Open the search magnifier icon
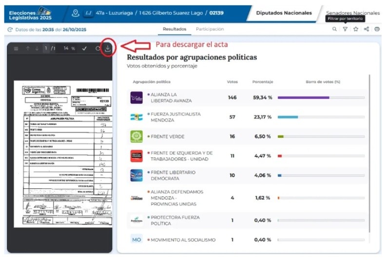This screenshot has width=389, height=261. click(334, 29)
